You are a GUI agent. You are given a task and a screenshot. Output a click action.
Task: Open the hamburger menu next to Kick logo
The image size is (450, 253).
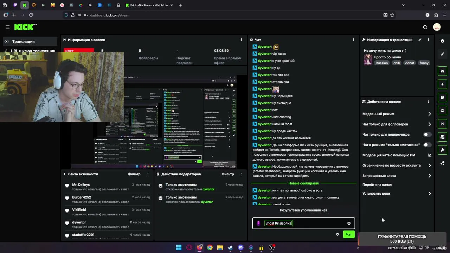click(x=7, y=27)
